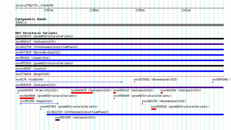Click the nsv6441546 red variant block
The height and width of the screenshot is (130, 231).
[161, 93]
